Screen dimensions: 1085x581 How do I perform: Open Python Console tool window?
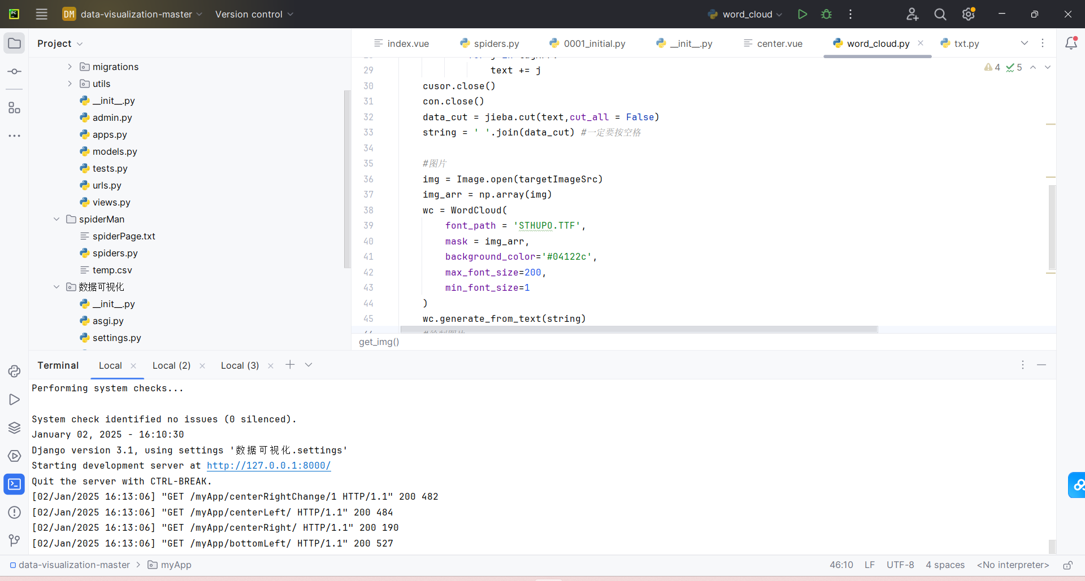14,371
